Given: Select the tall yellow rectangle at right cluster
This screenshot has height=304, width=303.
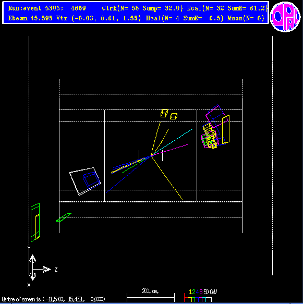Looking at the screenshot, I should point(226,129).
